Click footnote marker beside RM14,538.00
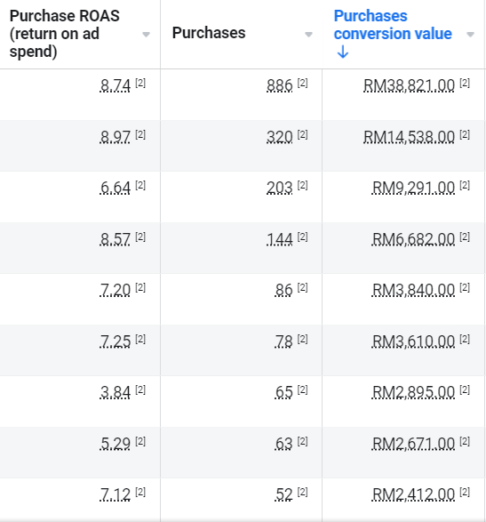The height and width of the screenshot is (522, 486). click(x=465, y=134)
